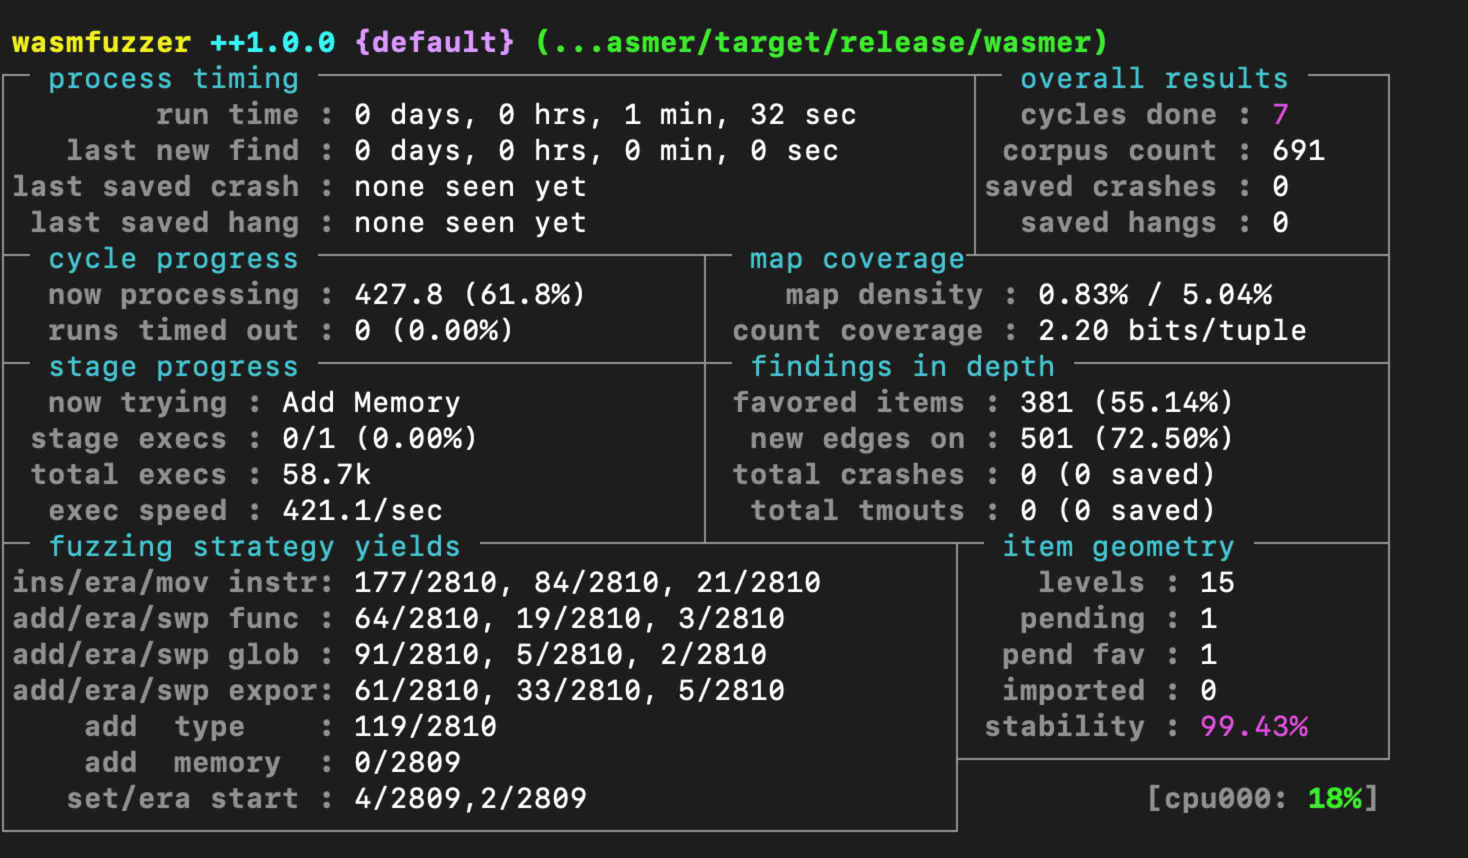Click the item geometry section header
The image size is (1468, 858).
[1118, 547]
